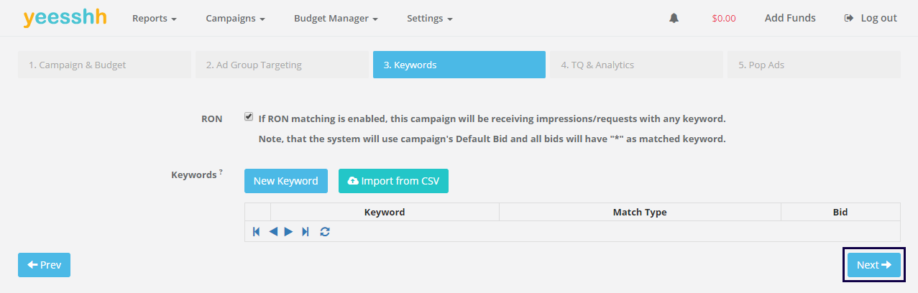
Task: Click the yeesshh logo
Action: pyautogui.click(x=65, y=18)
